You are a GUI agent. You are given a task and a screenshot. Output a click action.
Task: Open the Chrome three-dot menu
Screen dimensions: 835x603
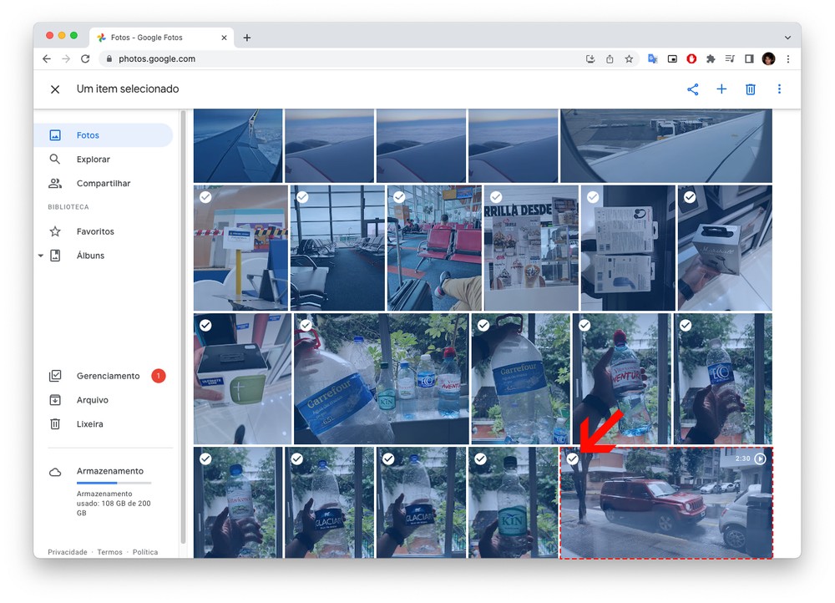[x=787, y=59]
